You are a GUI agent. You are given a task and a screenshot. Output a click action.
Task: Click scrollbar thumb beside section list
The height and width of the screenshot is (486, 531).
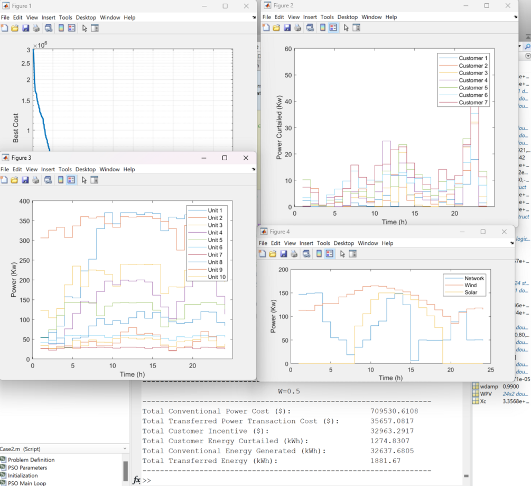tap(125, 471)
